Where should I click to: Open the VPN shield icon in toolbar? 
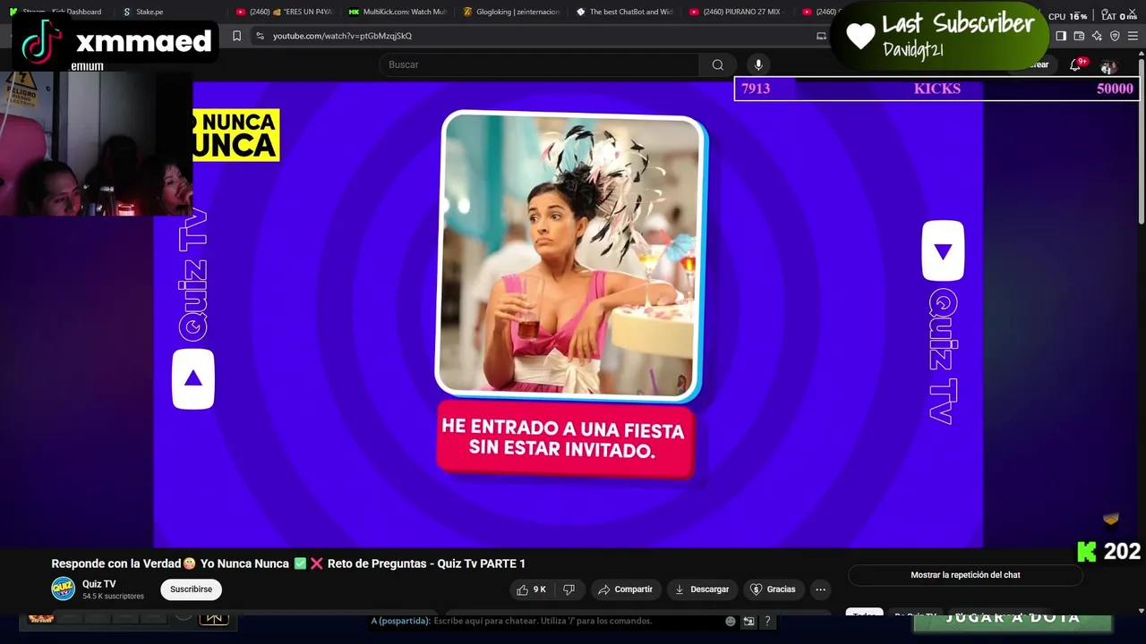(1115, 36)
